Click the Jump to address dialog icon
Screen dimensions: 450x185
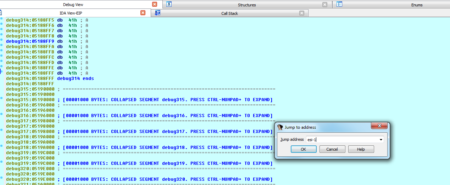(x=280, y=127)
